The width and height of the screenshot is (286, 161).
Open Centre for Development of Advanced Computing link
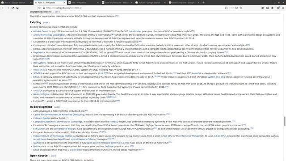pos(59,114)
